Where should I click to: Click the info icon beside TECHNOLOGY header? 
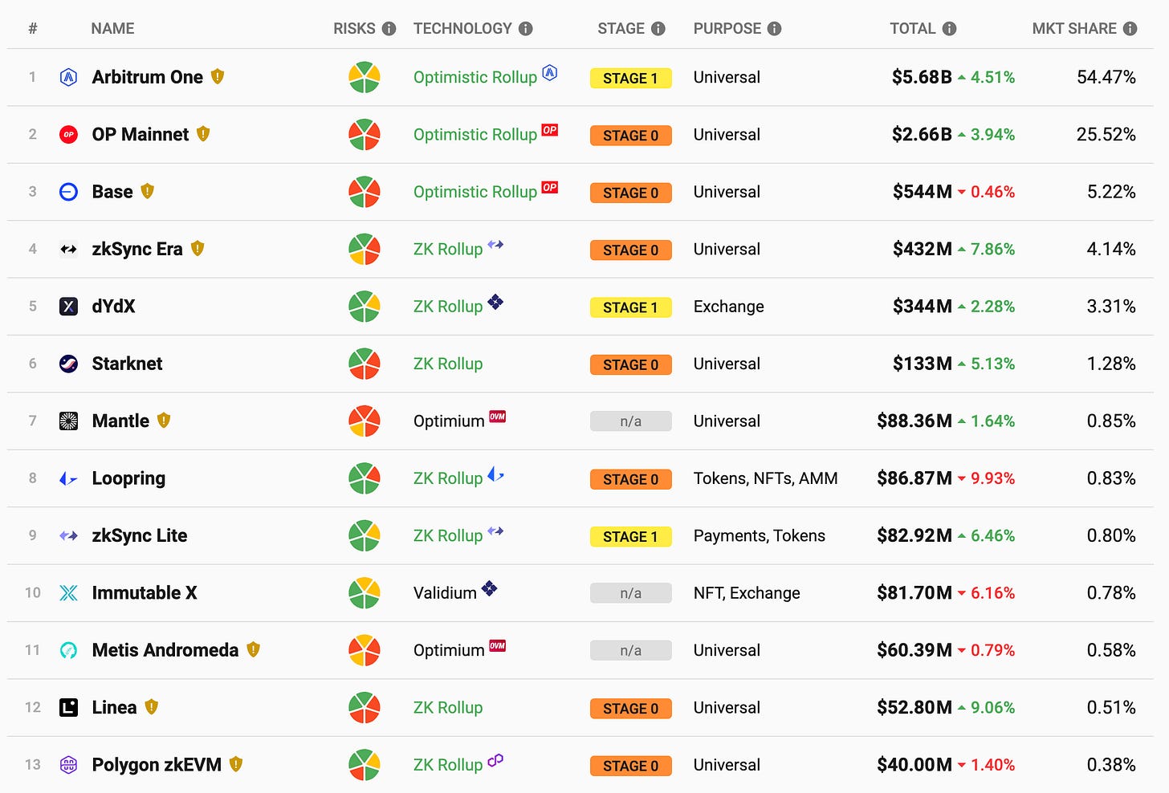click(526, 29)
